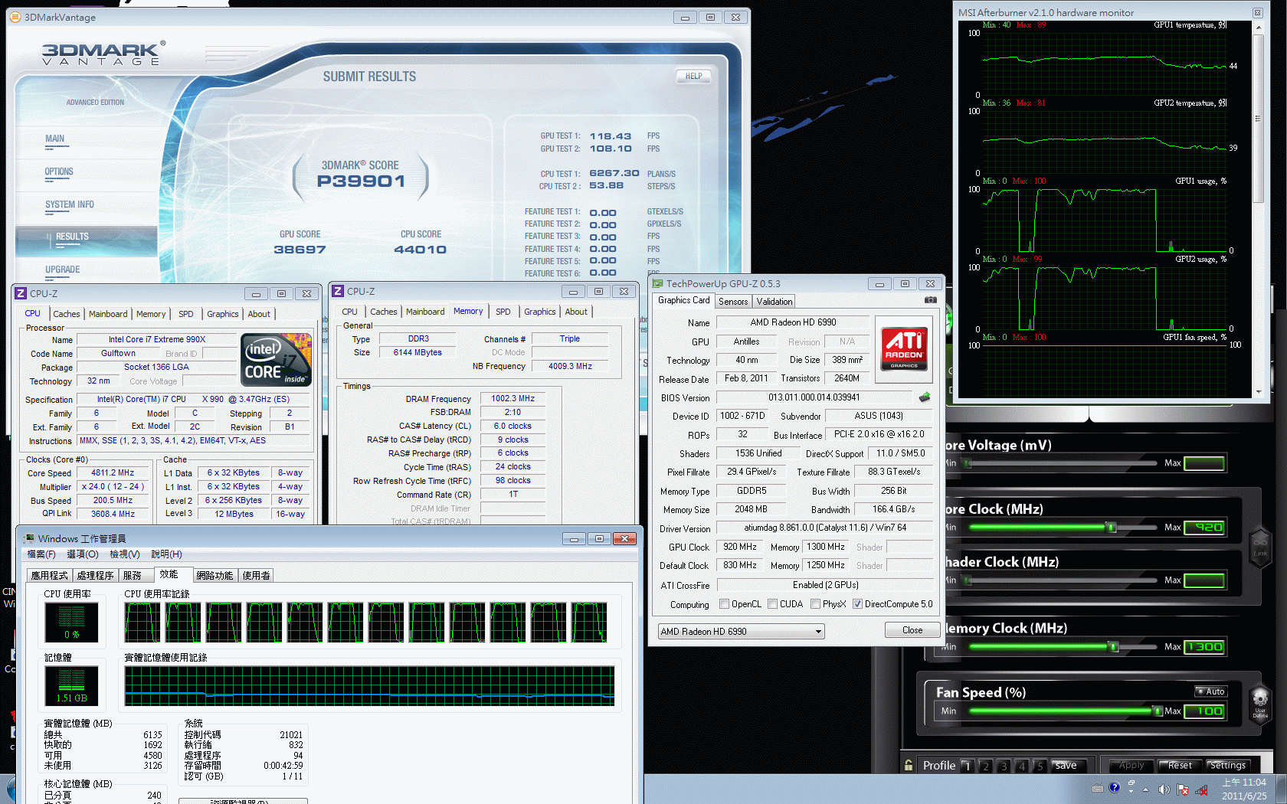Click the Afterburner clock Link icon
The height and width of the screenshot is (804, 1287).
coord(1260,547)
